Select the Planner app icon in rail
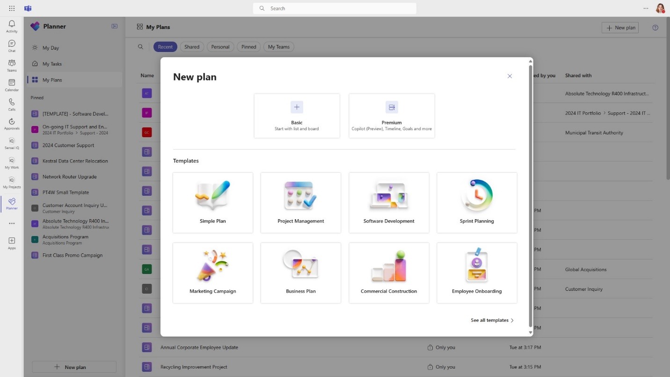This screenshot has height=377, width=670. [x=12, y=204]
